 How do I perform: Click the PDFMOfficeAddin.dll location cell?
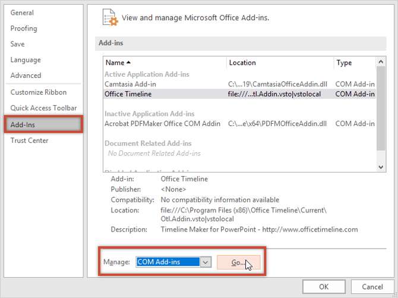[277, 124]
